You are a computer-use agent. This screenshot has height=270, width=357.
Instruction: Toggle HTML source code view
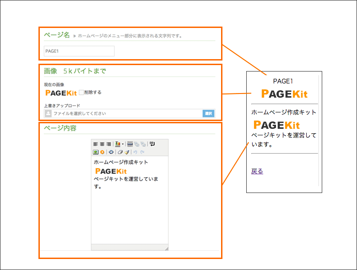coord(111,152)
